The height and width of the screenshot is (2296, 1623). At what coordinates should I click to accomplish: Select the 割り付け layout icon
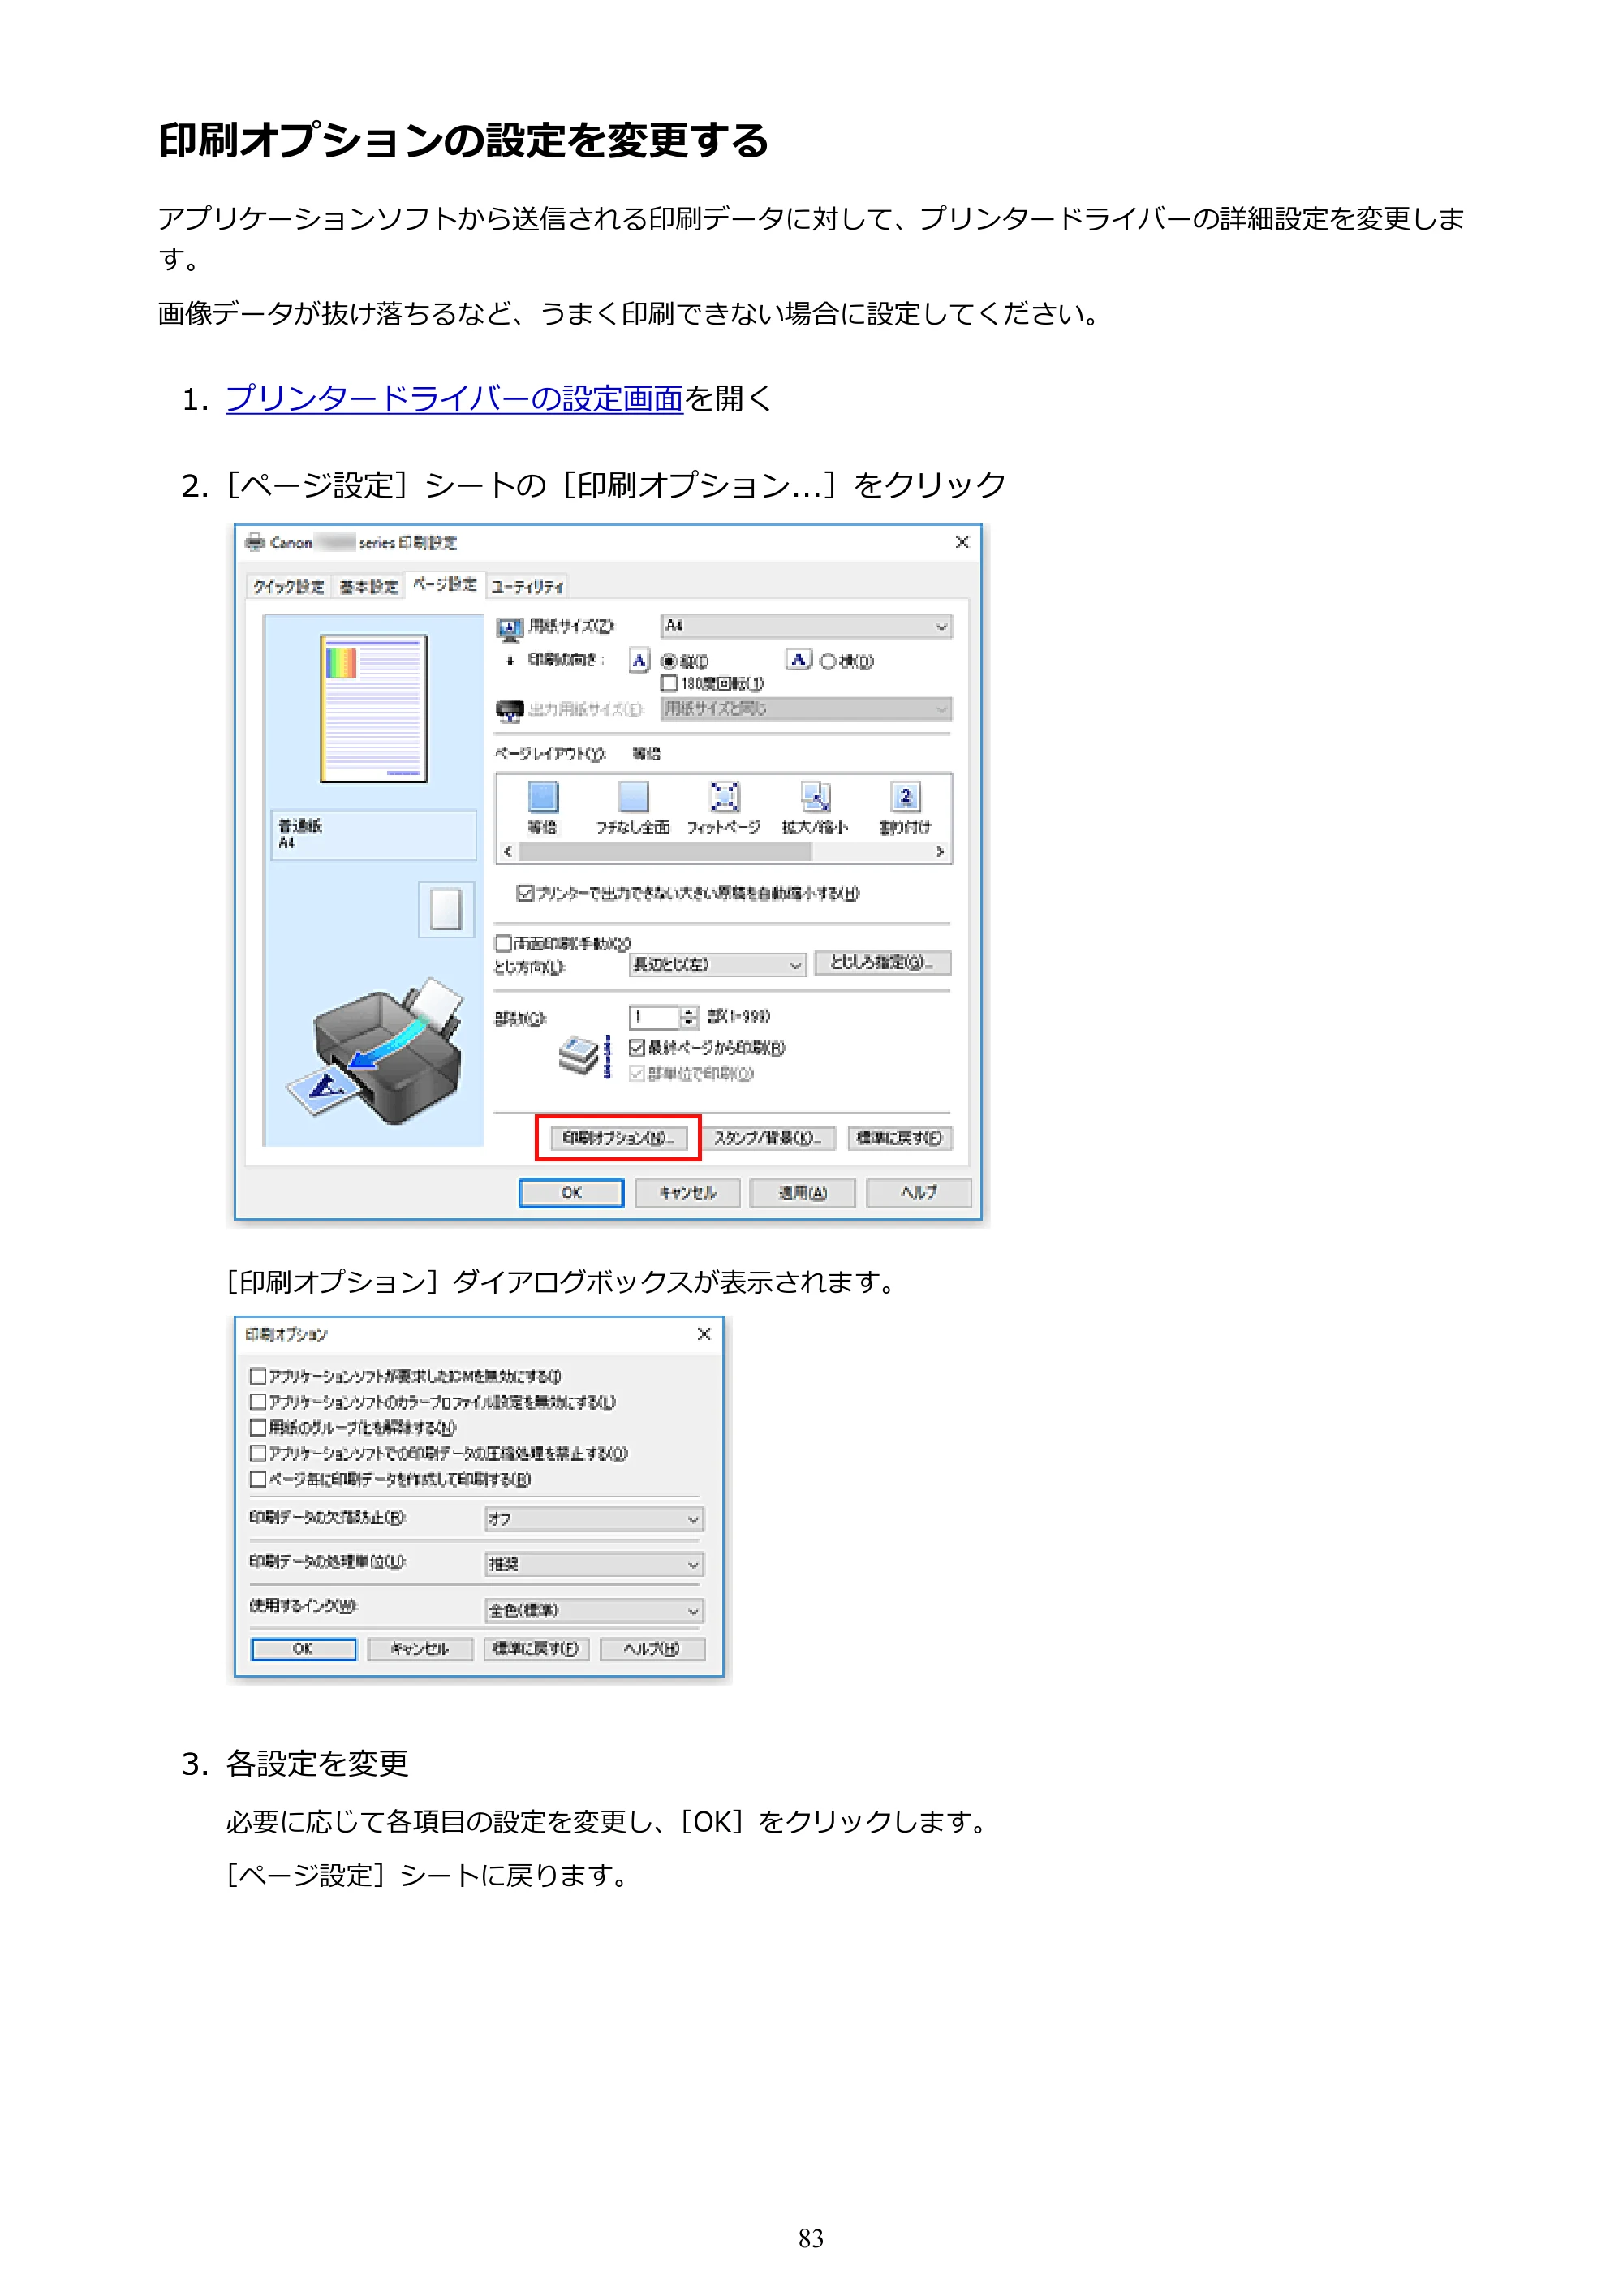[905, 797]
